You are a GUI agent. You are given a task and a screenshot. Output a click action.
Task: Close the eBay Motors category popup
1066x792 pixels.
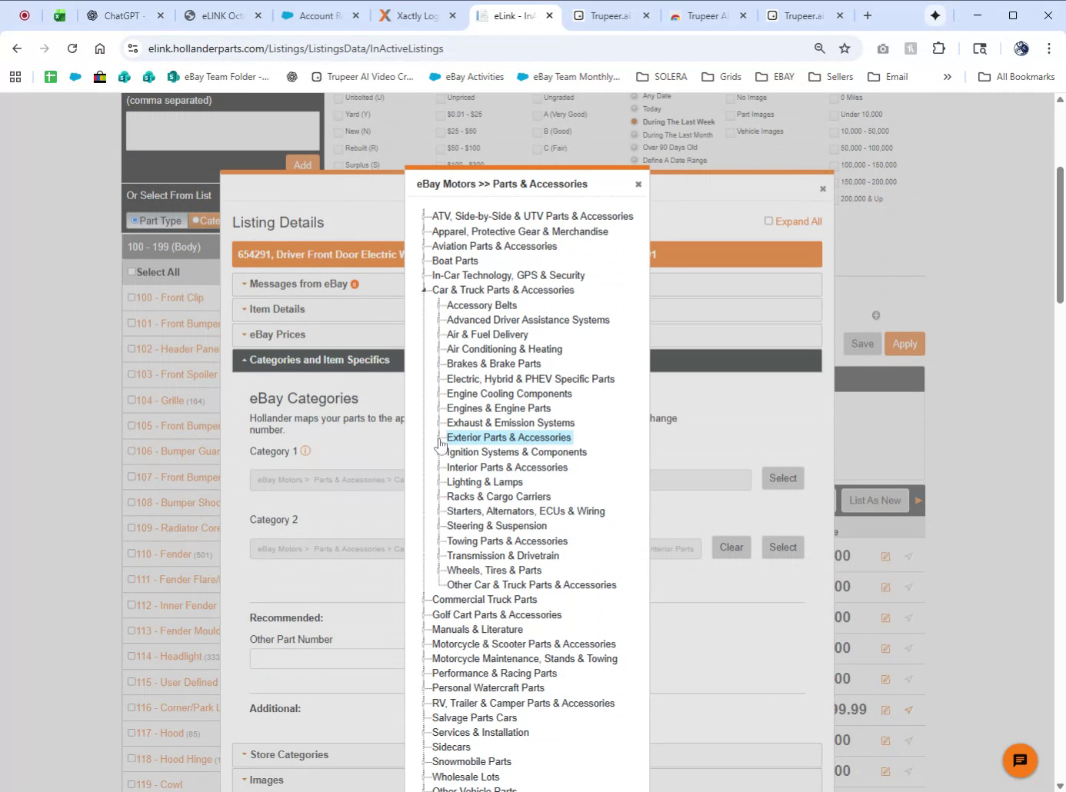pos(638,185)
